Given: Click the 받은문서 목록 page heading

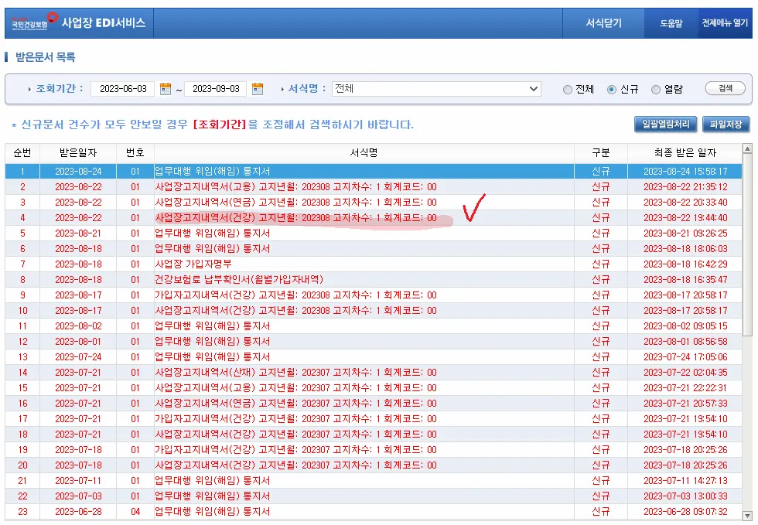Looking at the screenshot, I should 45,57.
